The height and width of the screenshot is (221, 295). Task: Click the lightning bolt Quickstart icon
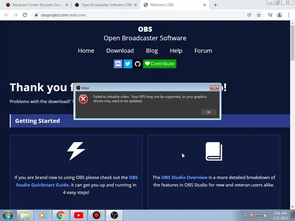[x=76, y=151]
